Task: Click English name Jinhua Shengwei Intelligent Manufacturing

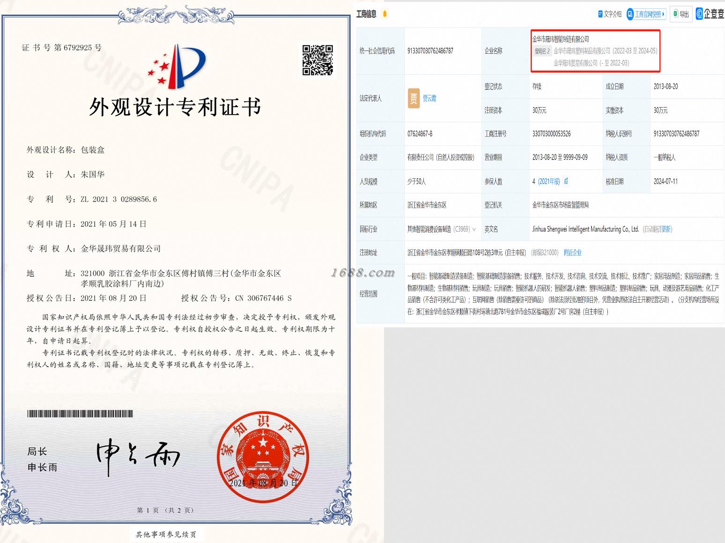Action: click(585, 229)
